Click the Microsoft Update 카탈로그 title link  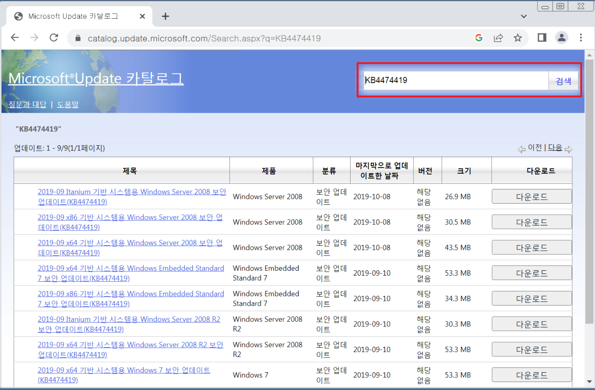pos(96,78)
